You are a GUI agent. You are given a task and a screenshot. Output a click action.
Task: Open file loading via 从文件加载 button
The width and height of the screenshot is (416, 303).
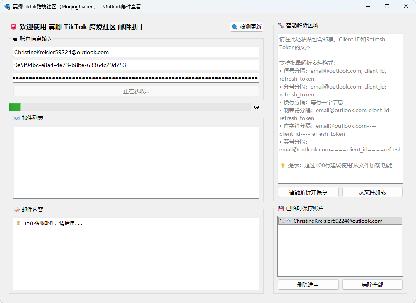click(x=372, y=192)
